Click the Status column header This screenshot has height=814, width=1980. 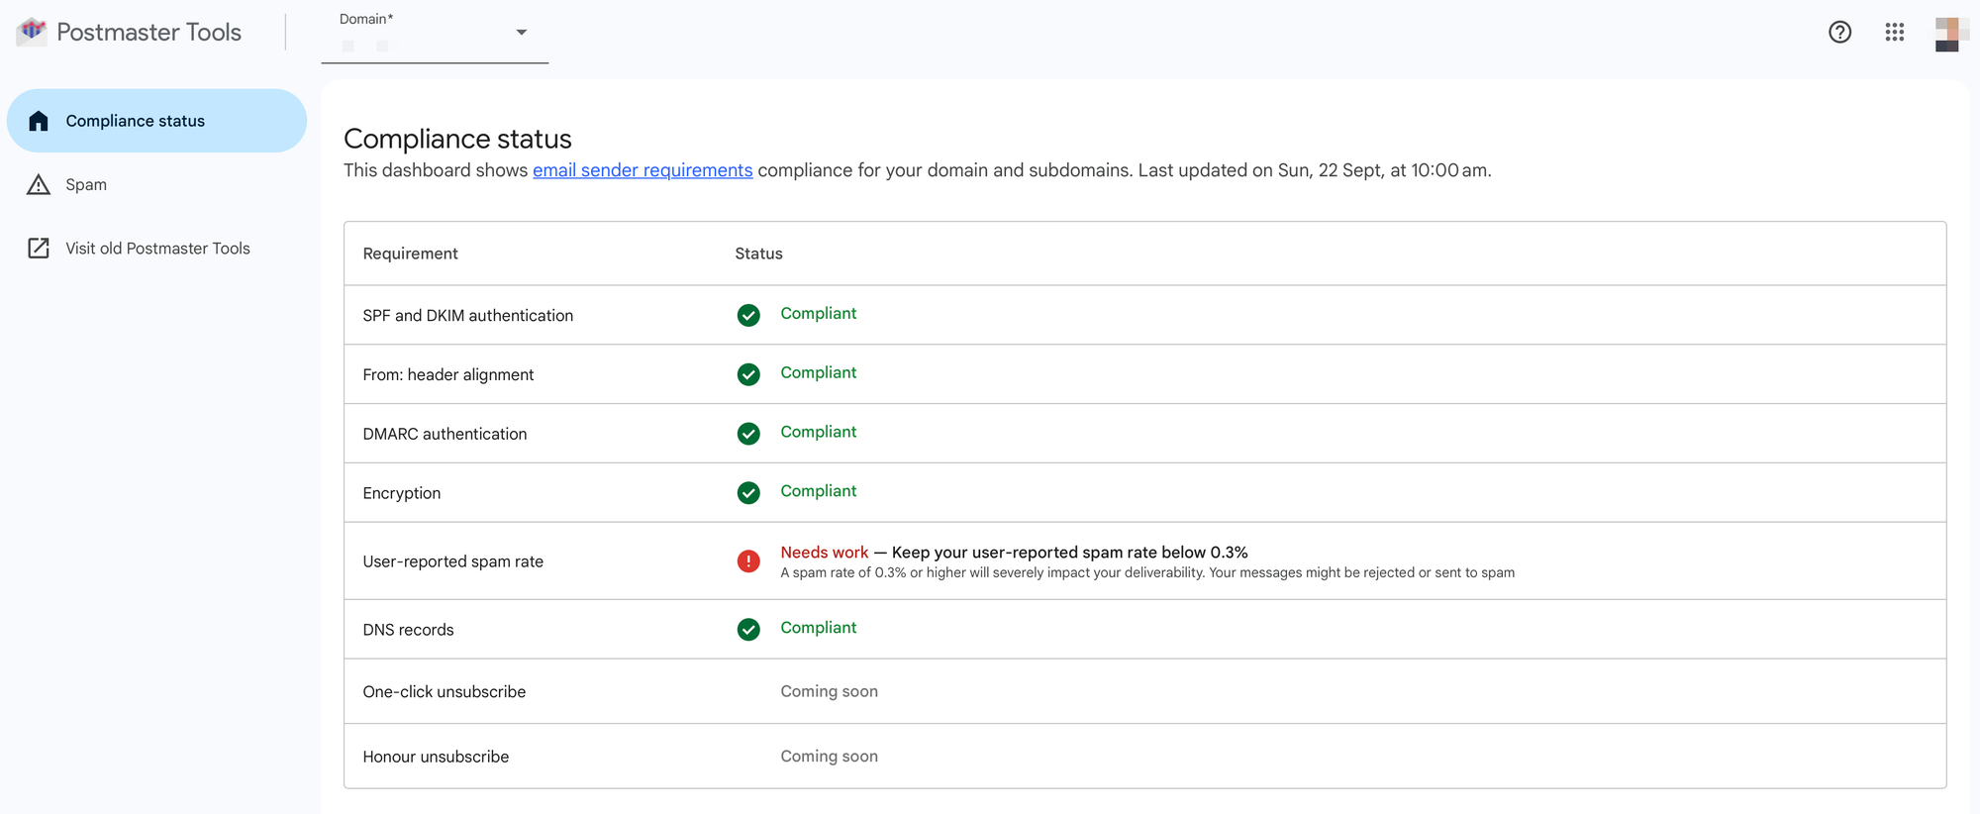(758, 254)
